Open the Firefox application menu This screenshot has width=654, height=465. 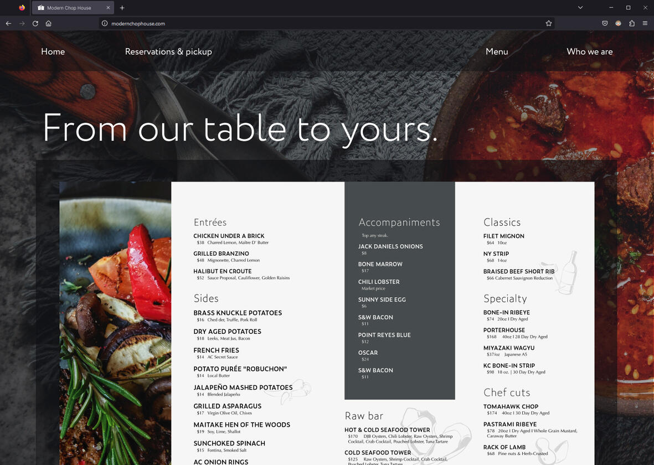(645, 23)
